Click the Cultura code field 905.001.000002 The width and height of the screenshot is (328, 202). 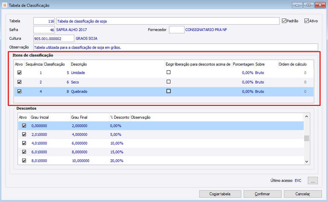54,39
